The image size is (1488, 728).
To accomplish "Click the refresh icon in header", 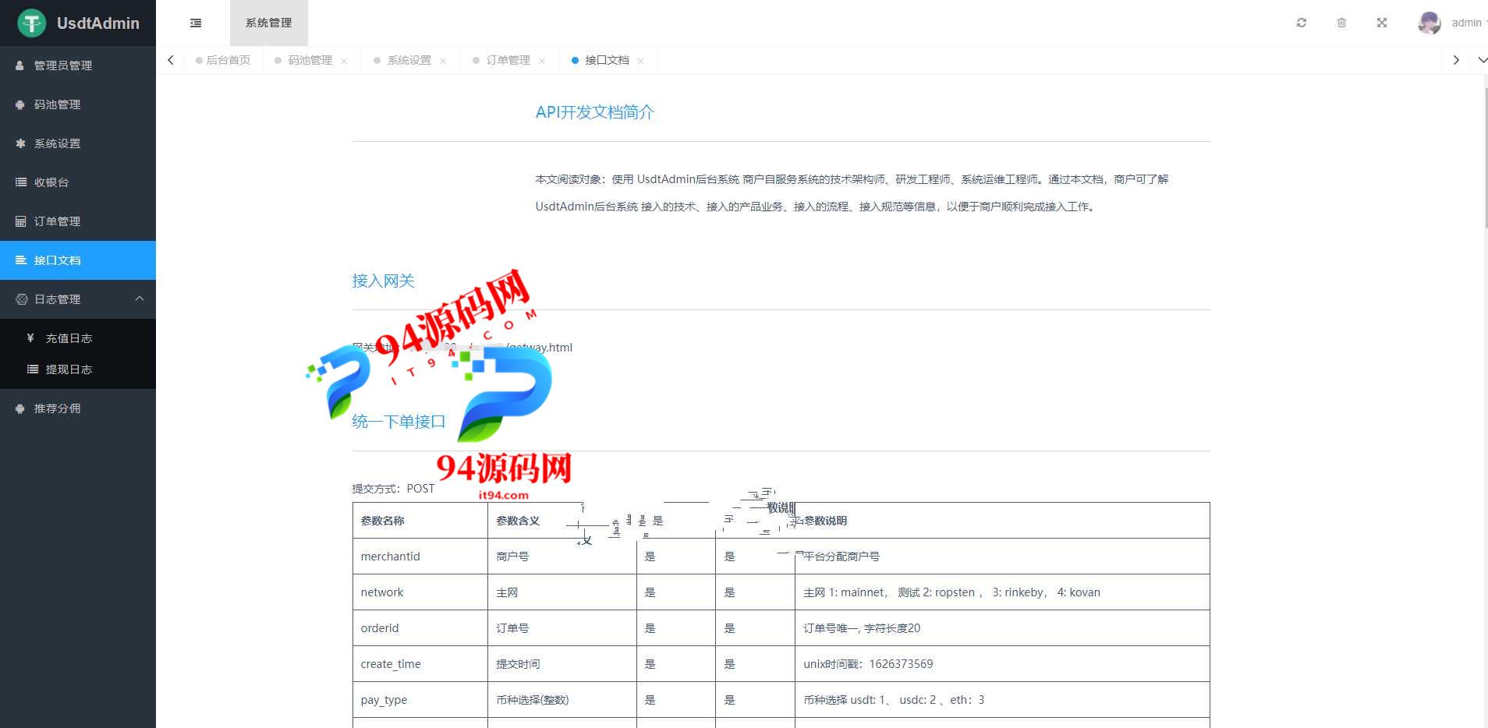I will point(1302,23).
